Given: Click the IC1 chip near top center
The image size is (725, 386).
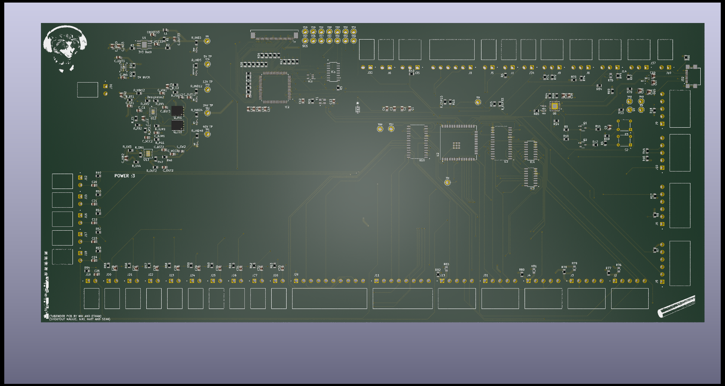Looking at the screenshot, I should (333, 71).
